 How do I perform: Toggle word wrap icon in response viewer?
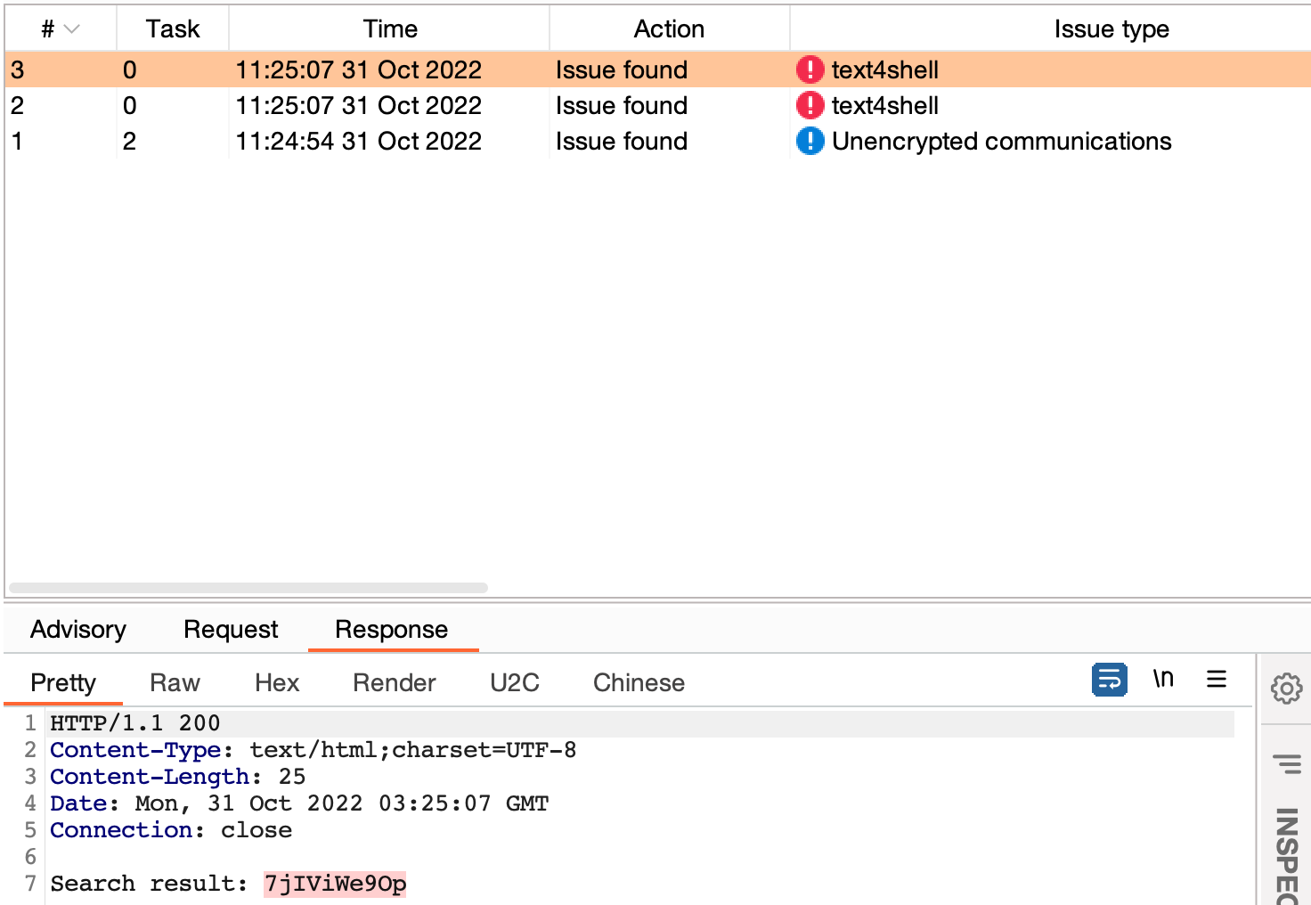pos(1110,680)
